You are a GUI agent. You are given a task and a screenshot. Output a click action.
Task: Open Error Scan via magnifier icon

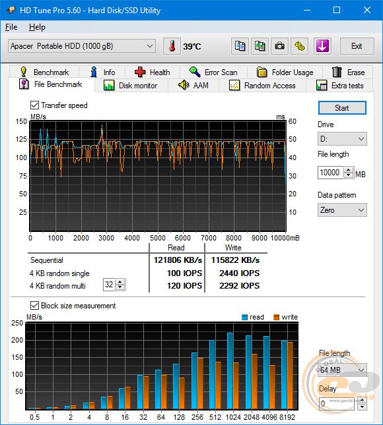pos(195,72)
